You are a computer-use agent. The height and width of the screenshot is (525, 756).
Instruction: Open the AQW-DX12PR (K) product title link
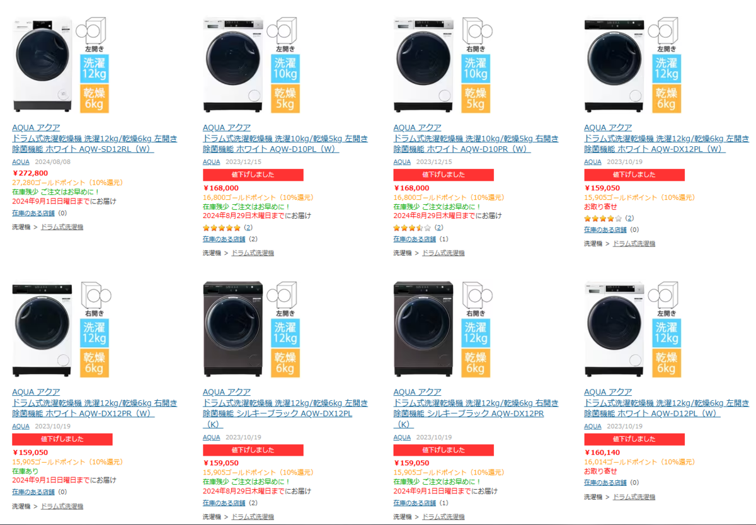tap(468, 408)
